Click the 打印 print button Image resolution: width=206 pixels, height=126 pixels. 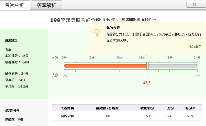(196, 5)
